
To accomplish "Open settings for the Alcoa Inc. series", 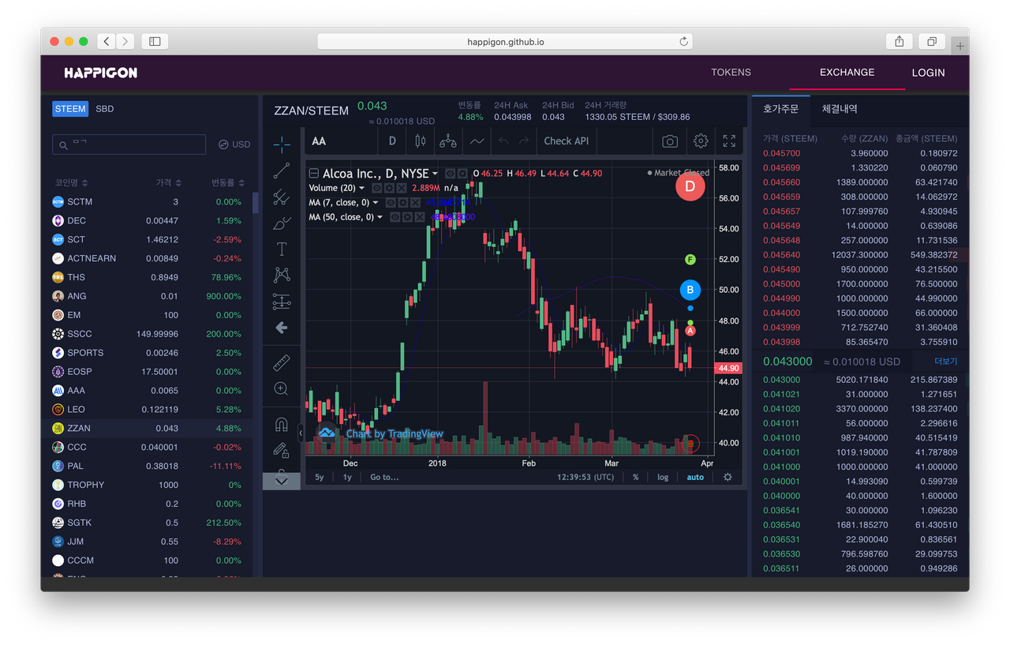I will (x=462, y=174).
